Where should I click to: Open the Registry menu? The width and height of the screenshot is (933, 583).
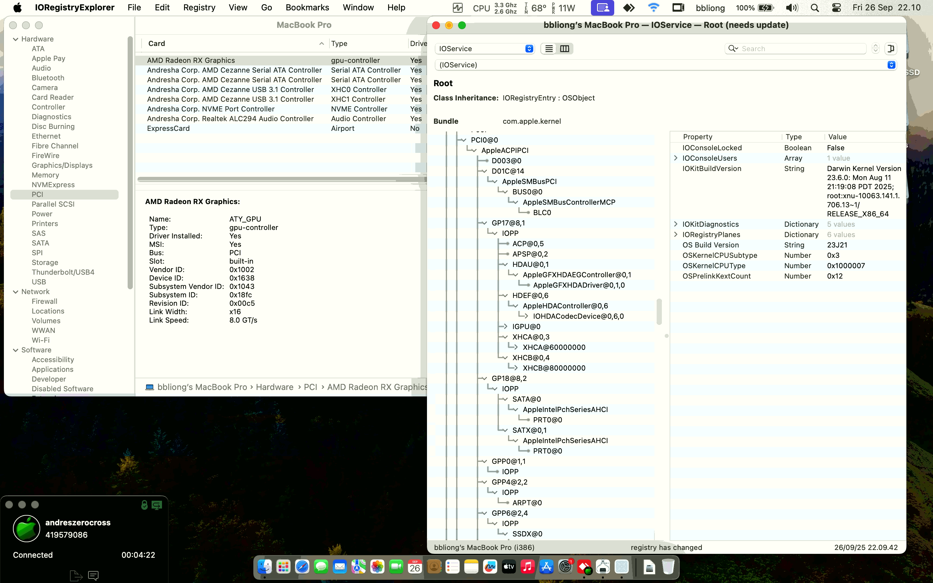[x=199, y=8]
